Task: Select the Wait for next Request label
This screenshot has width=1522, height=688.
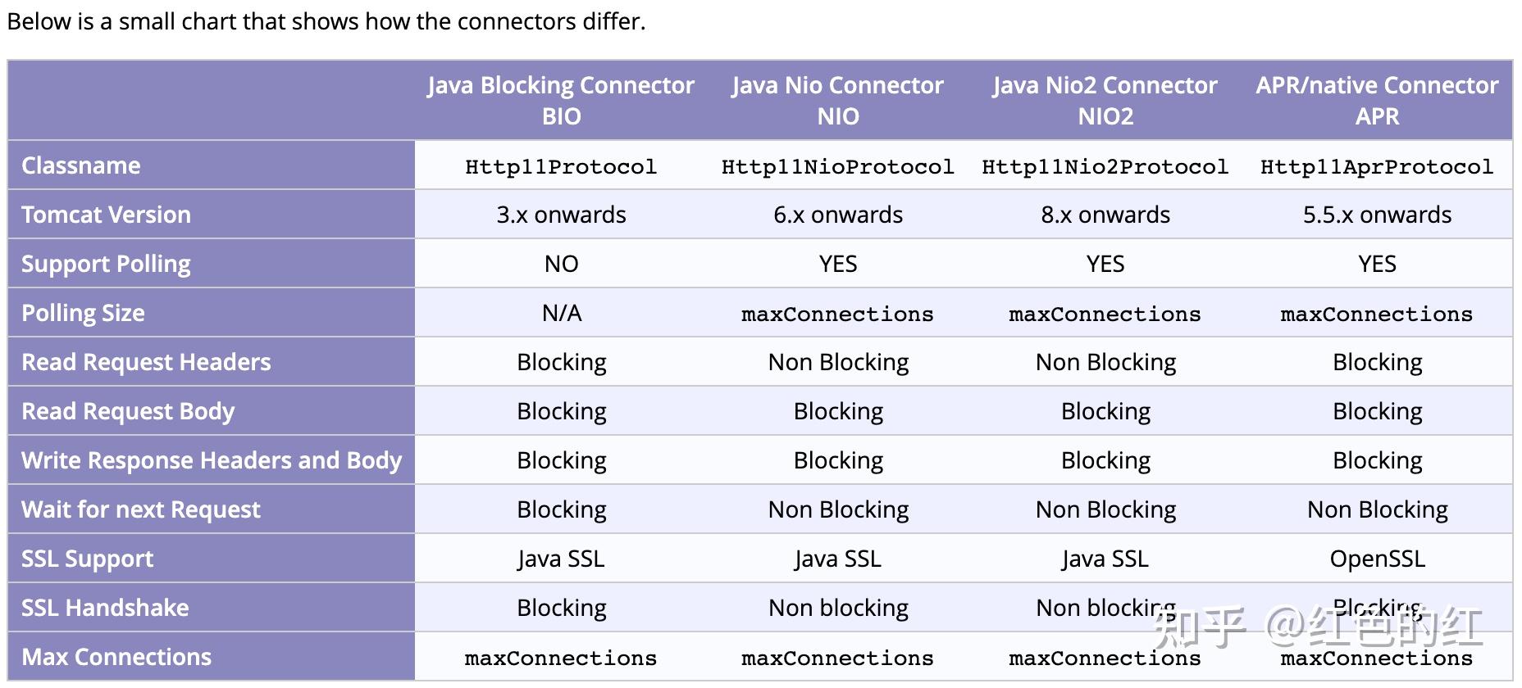Action: 140,509
